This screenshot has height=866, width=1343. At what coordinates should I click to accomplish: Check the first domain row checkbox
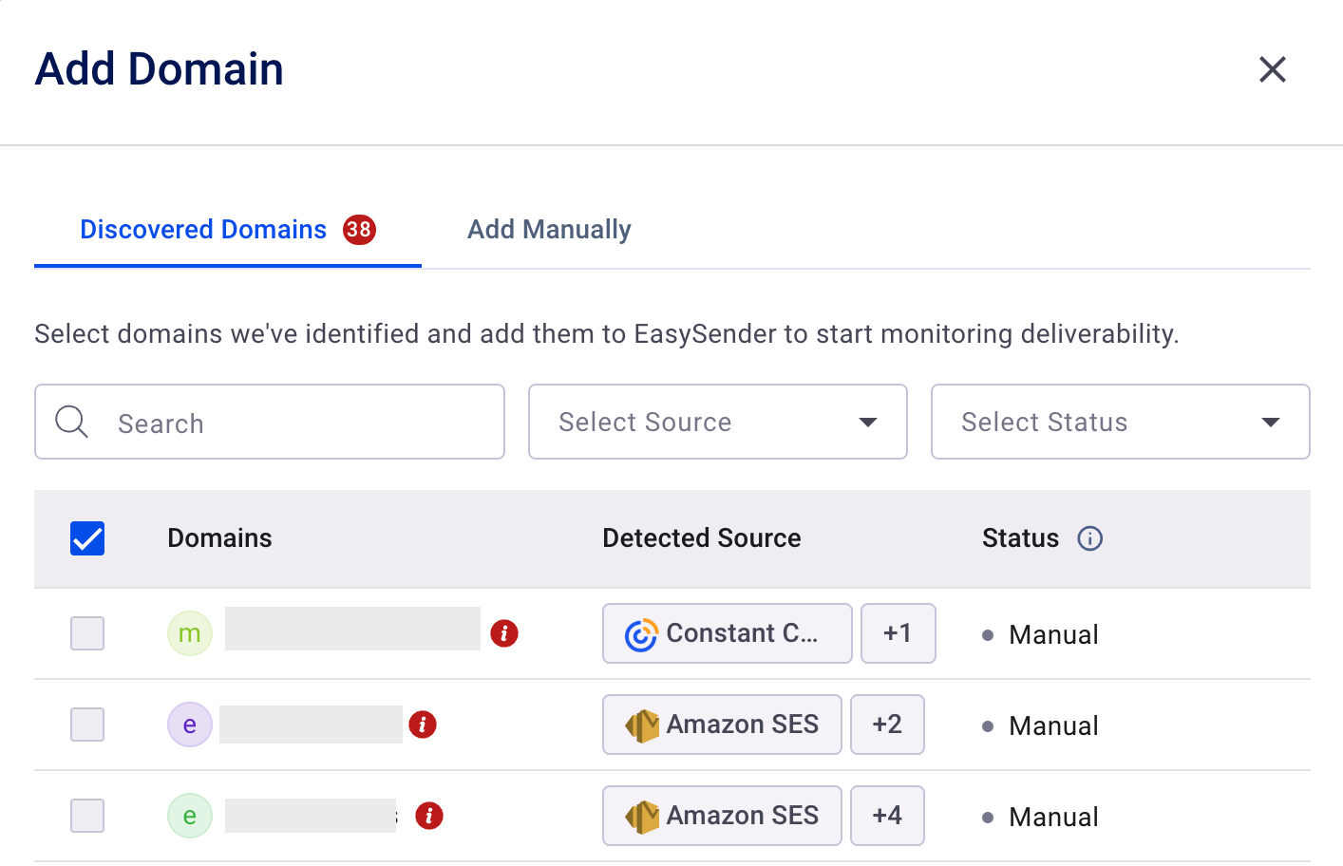(87, 633)
